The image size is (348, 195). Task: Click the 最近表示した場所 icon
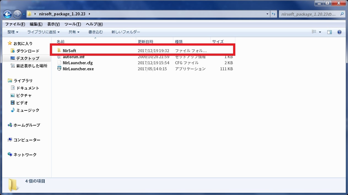click(12, 65)
